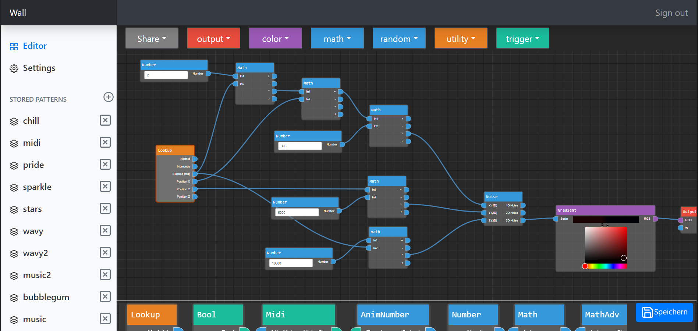Click the Gradient RGB output socket
This screenshot has height=331, width=698.
point(655,219)
